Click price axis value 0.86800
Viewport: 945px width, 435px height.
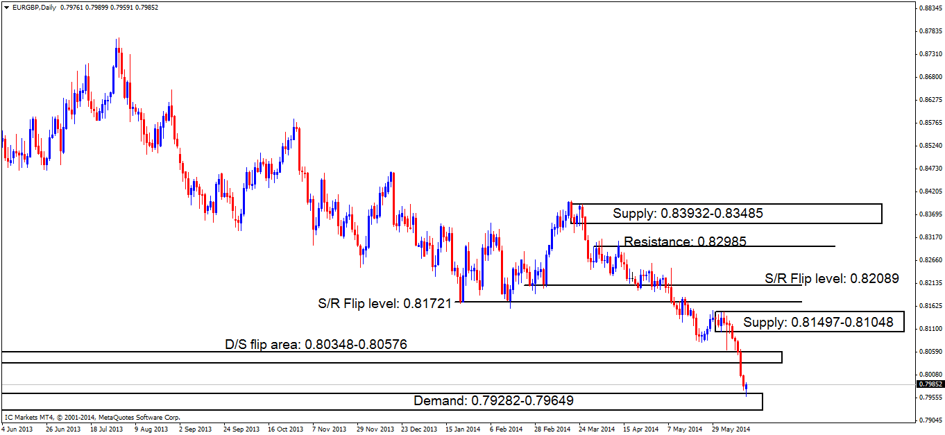pos(930,77)
